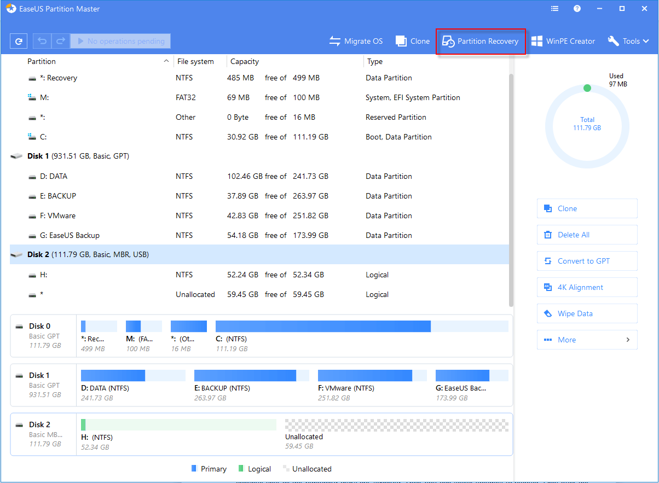Image resolution: width=659 pixels, height=483 pixels.
Task: Select the Reserved Partition row icon
Action: tap(32, 117)
